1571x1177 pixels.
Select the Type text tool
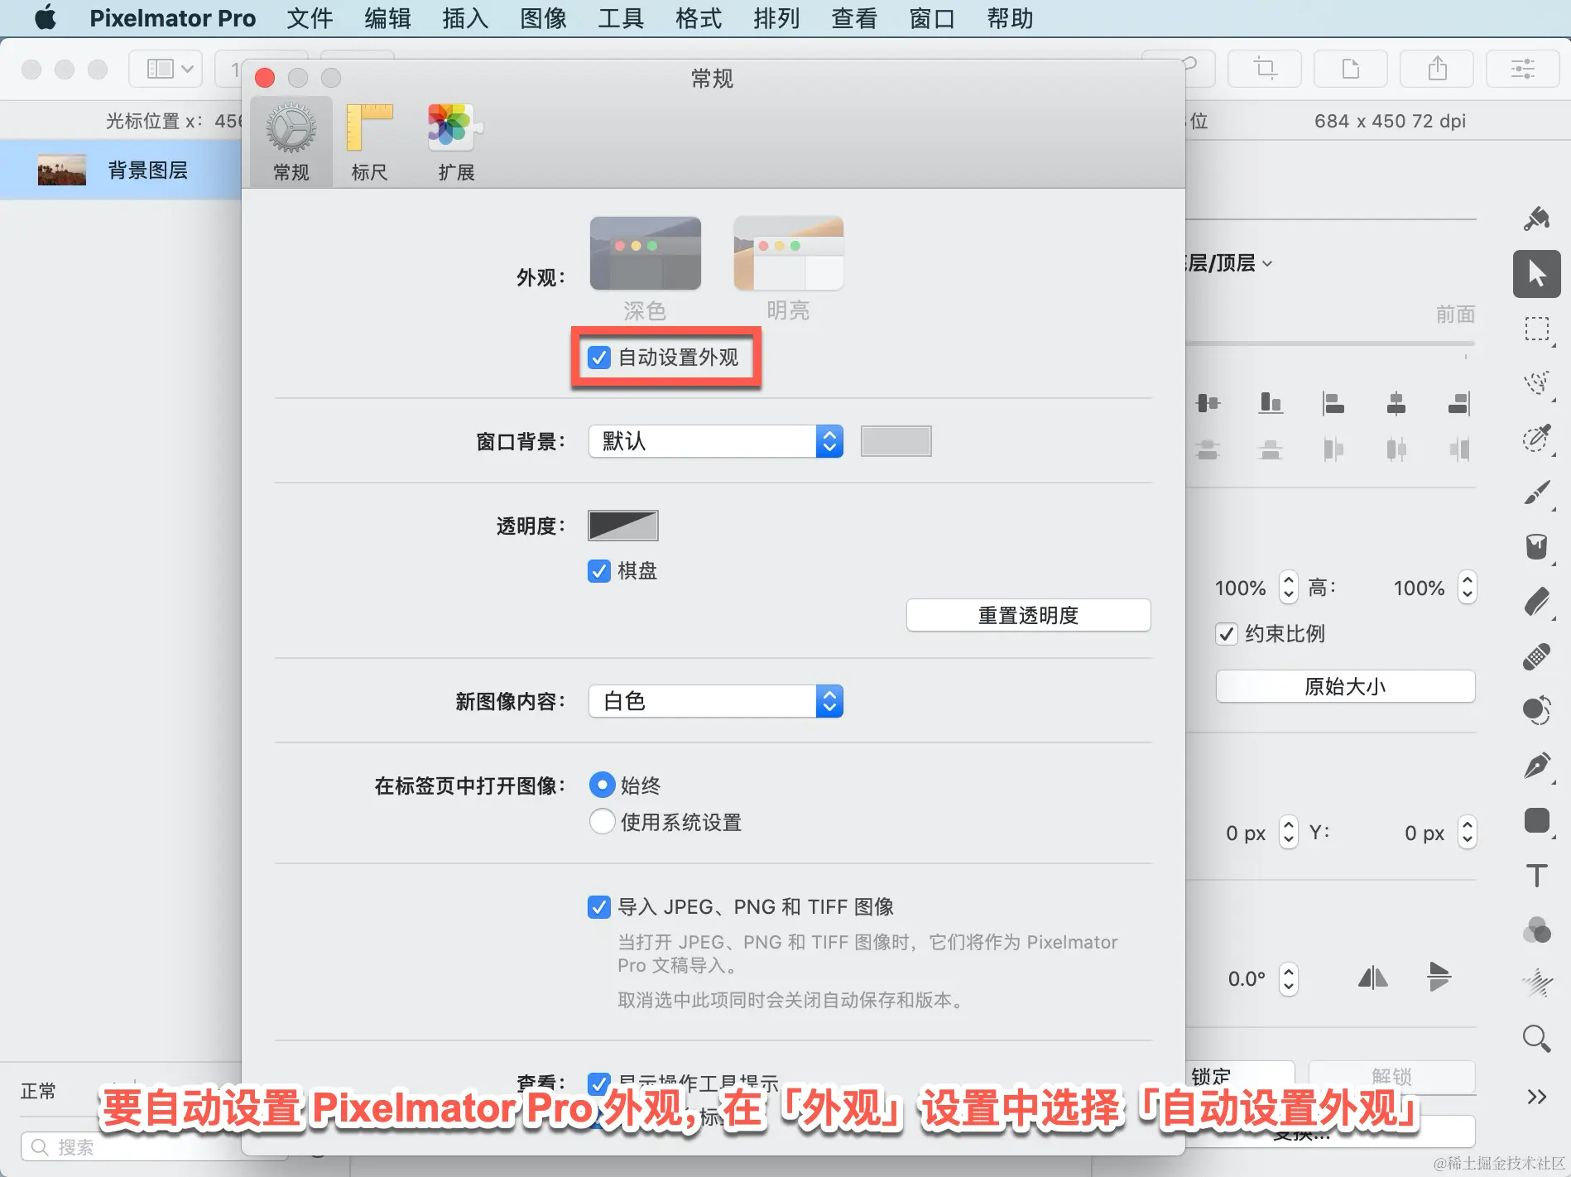coord(1536,875)
